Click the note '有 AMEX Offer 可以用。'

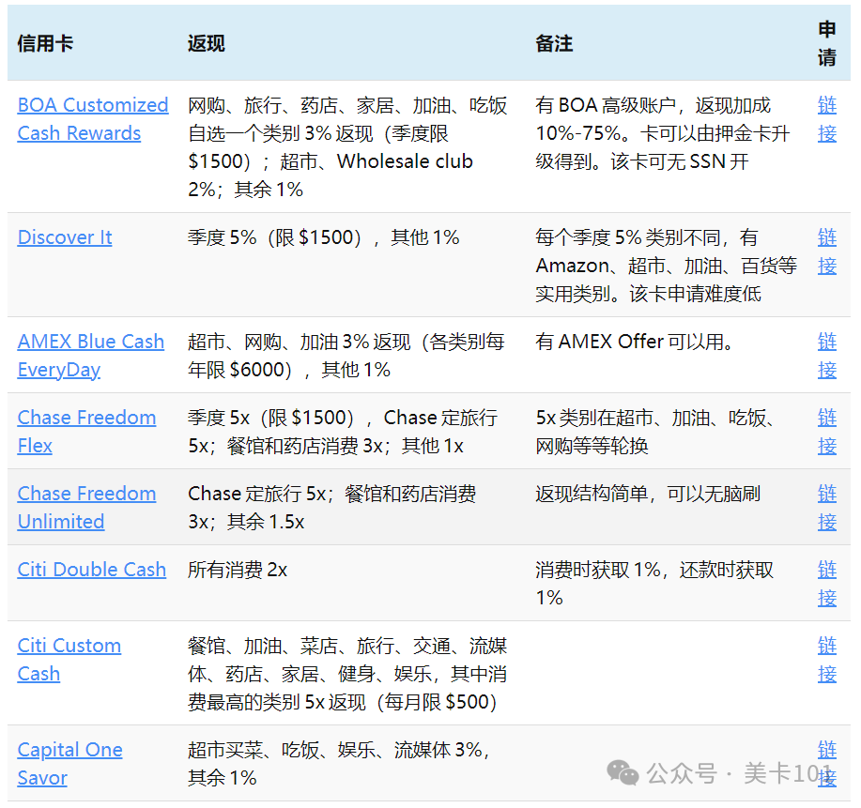coord(634,342)
